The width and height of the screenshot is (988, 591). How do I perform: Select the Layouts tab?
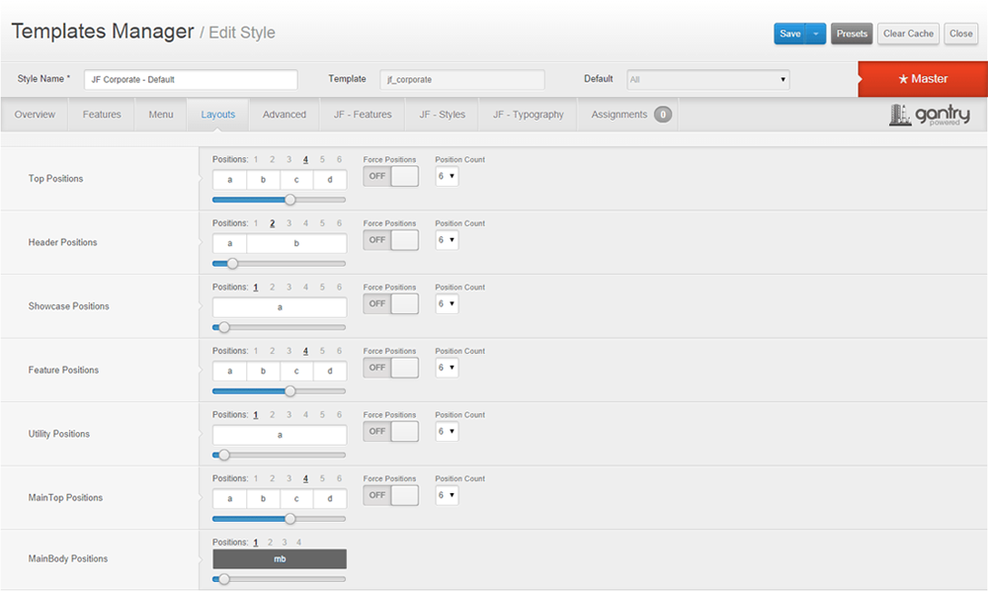tap(218, 115)
